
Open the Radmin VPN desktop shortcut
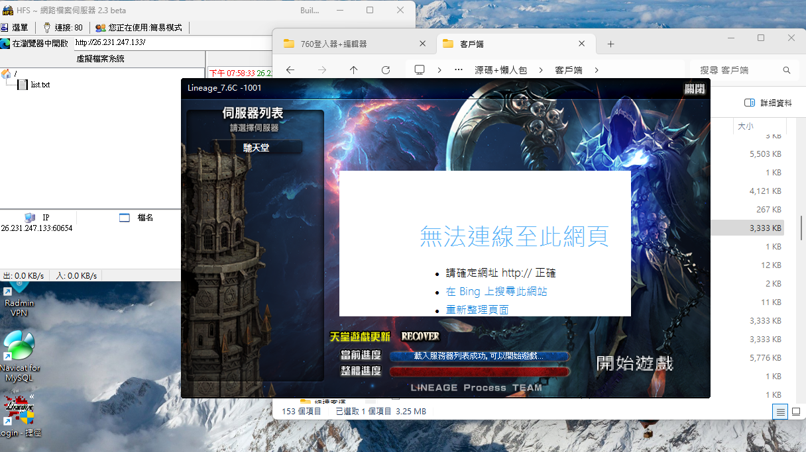click(19, 298)
